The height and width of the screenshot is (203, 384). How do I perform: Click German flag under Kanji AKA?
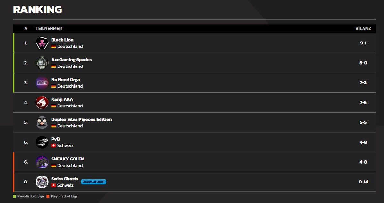53,106
